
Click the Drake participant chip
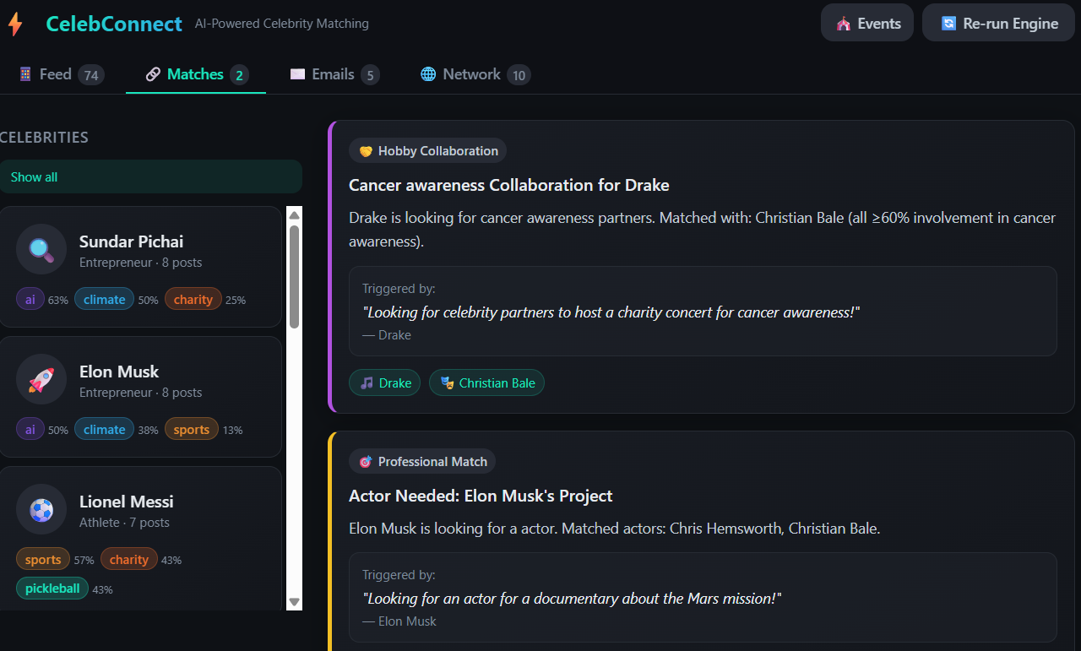point(384,383)
